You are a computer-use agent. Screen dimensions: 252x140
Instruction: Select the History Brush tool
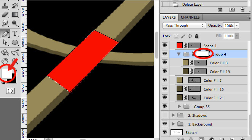[15, 5]
